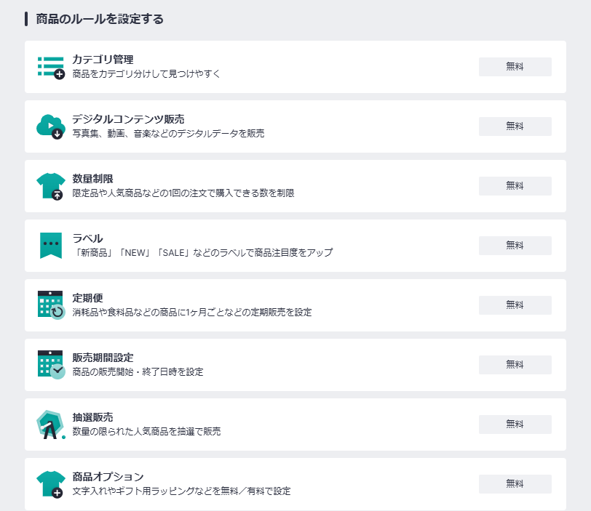Click the 数量制限 shirt icon

[51, 186]
